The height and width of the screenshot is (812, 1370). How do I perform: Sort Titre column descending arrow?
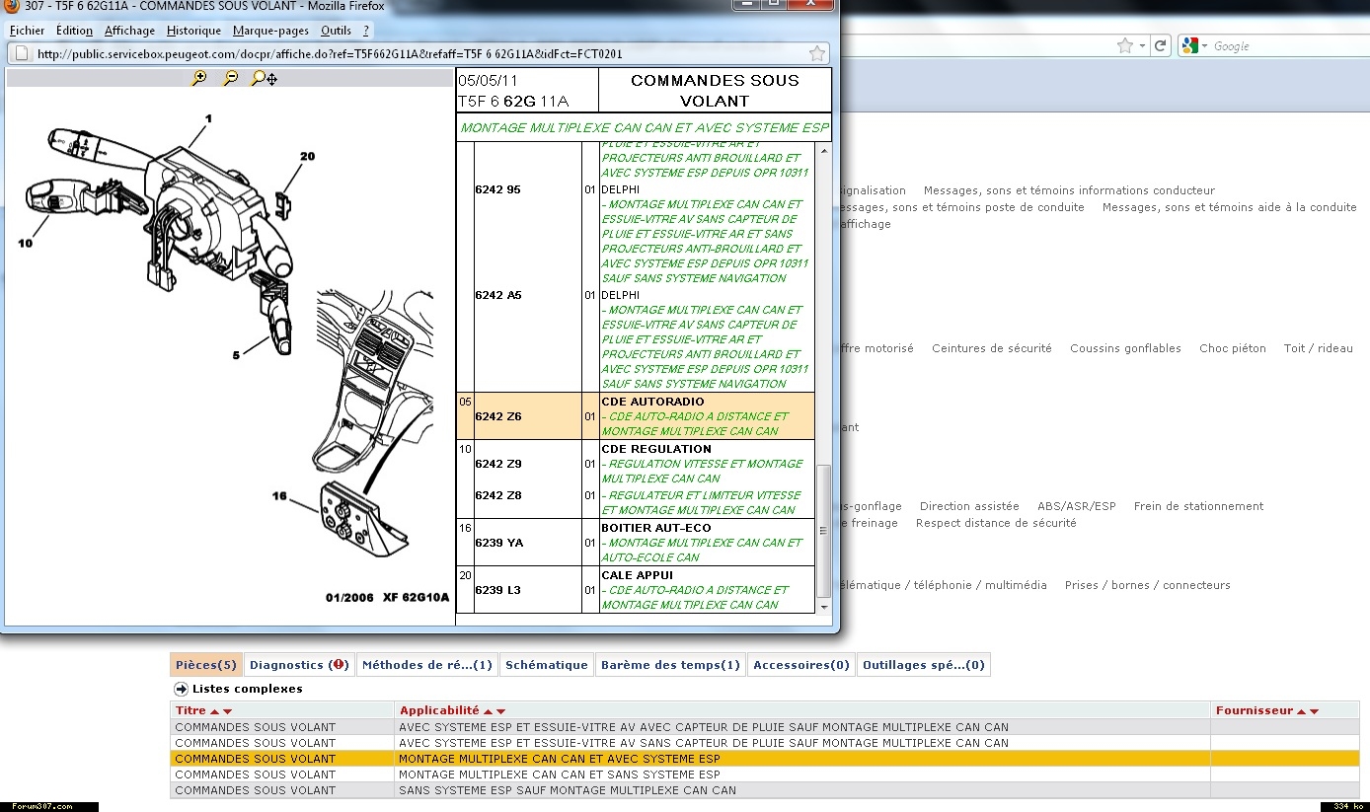[x=228, y=711]
